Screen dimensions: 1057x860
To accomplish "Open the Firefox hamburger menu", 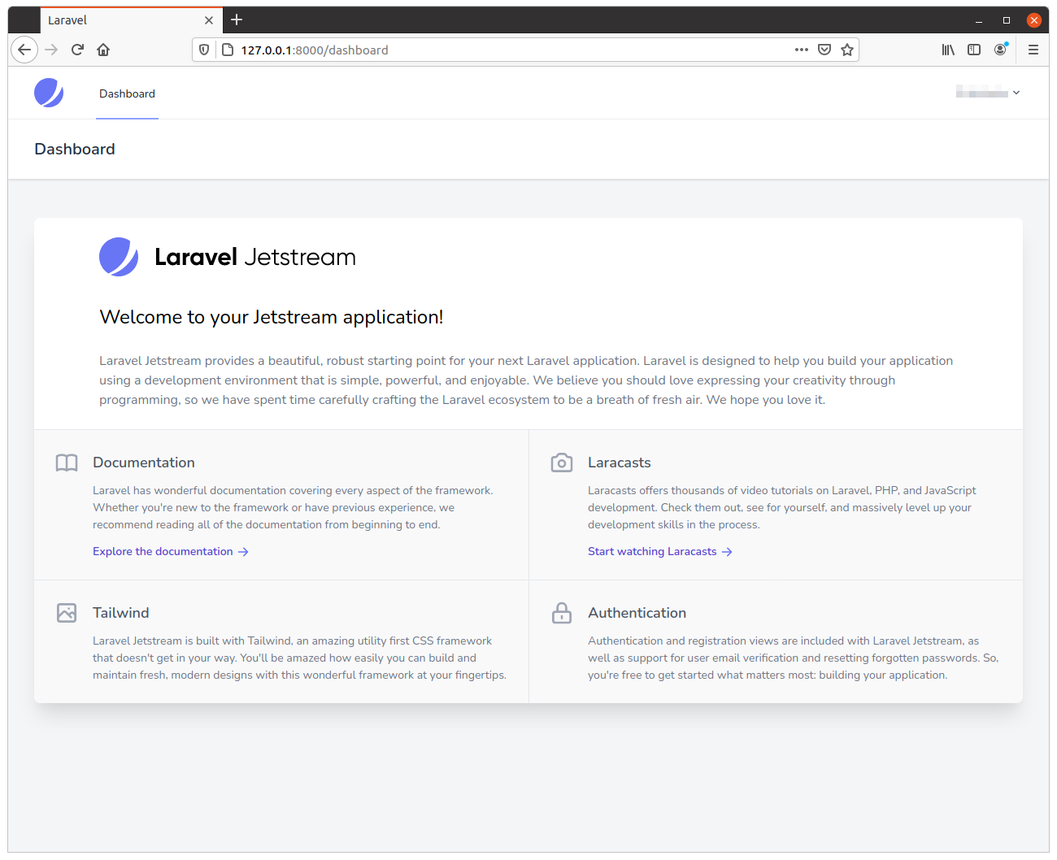I will click(1033, 50).
